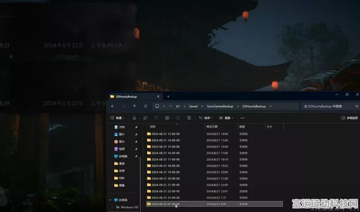Open the See more (...) command bar menu
This screenshot has height=212, width=360.
coord(242,118)
